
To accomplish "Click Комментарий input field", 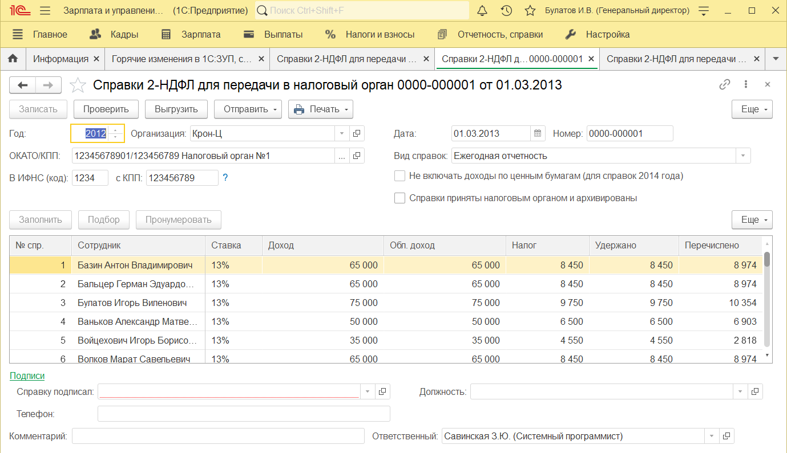I will (x=218, y=436).
